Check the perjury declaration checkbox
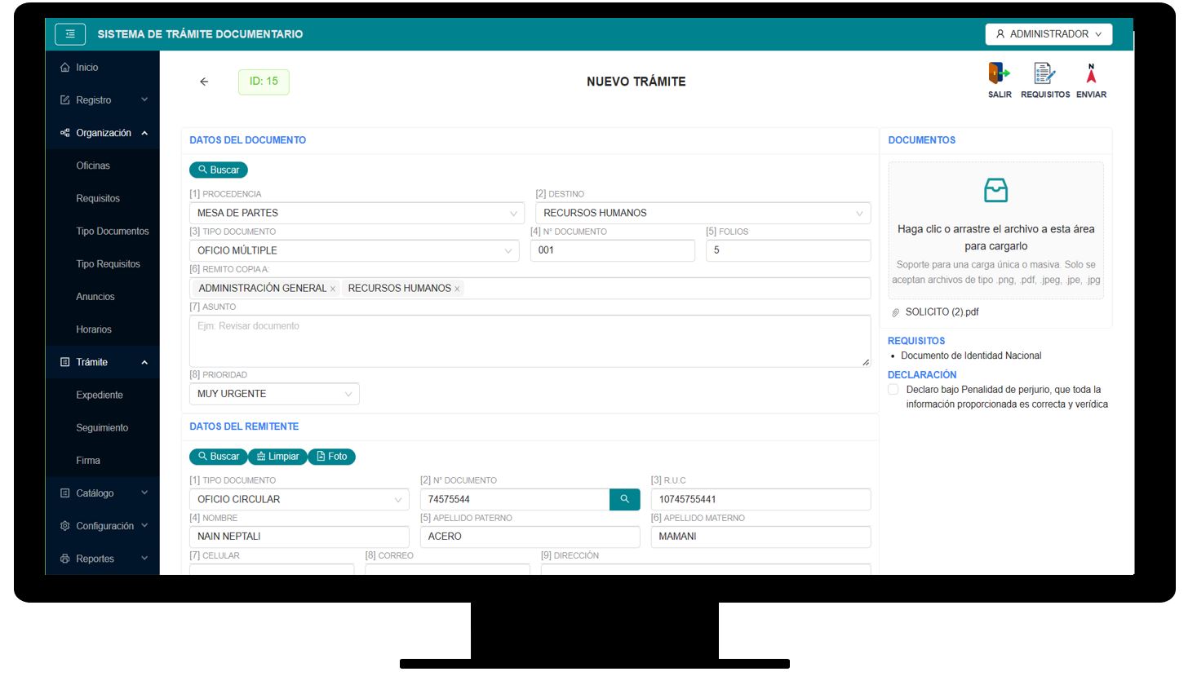The image size is (1197, 676). tap(893, 390)
